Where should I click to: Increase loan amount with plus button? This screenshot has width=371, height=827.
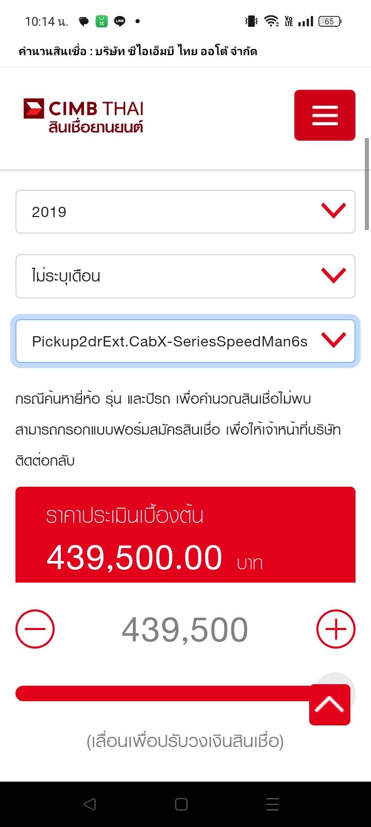tap(335, 629)
